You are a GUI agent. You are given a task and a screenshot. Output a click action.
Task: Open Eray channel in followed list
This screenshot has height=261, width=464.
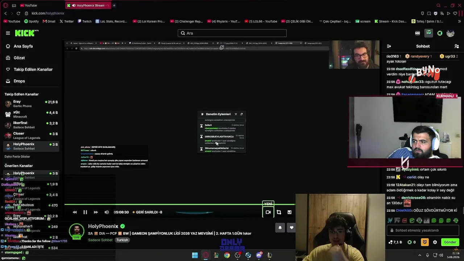pos(31,104)
